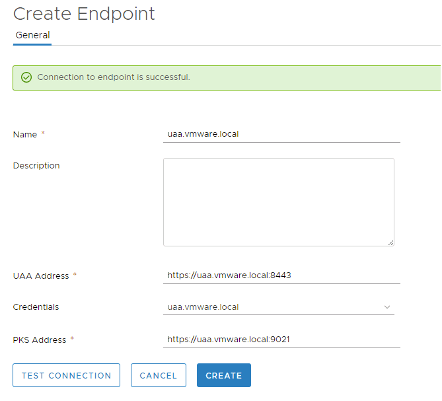Expand the Credentials chevron arrow
The width and height of the screenshot is (442, 401).
coord(387,307)
